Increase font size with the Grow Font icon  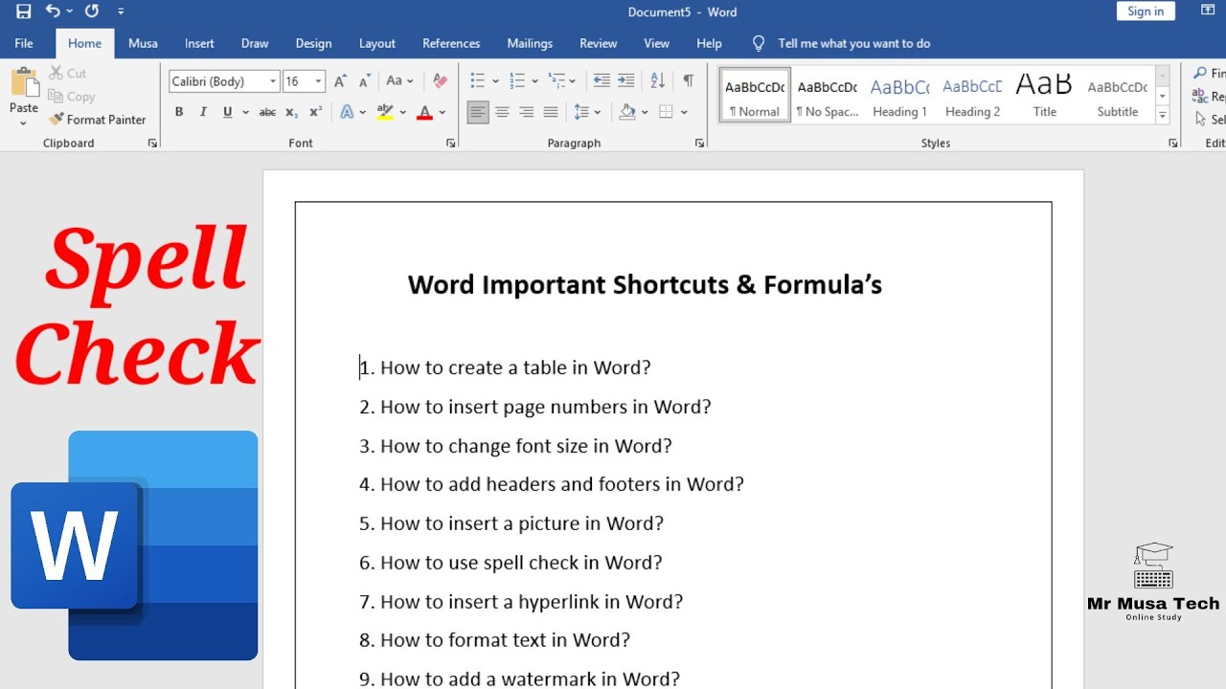tap(340, 81)
